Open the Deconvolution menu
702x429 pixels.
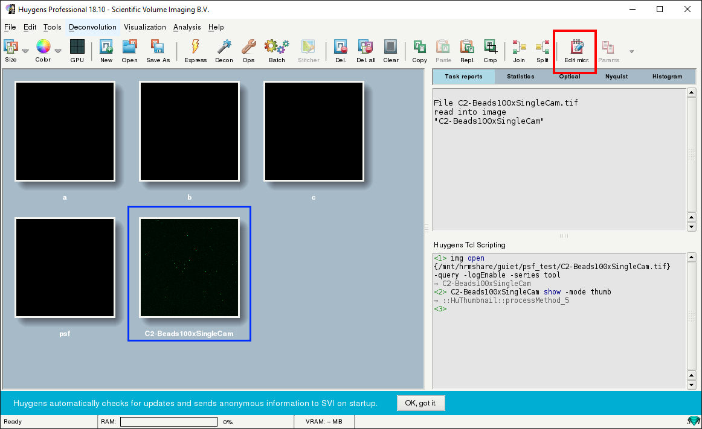click(92, 27)
